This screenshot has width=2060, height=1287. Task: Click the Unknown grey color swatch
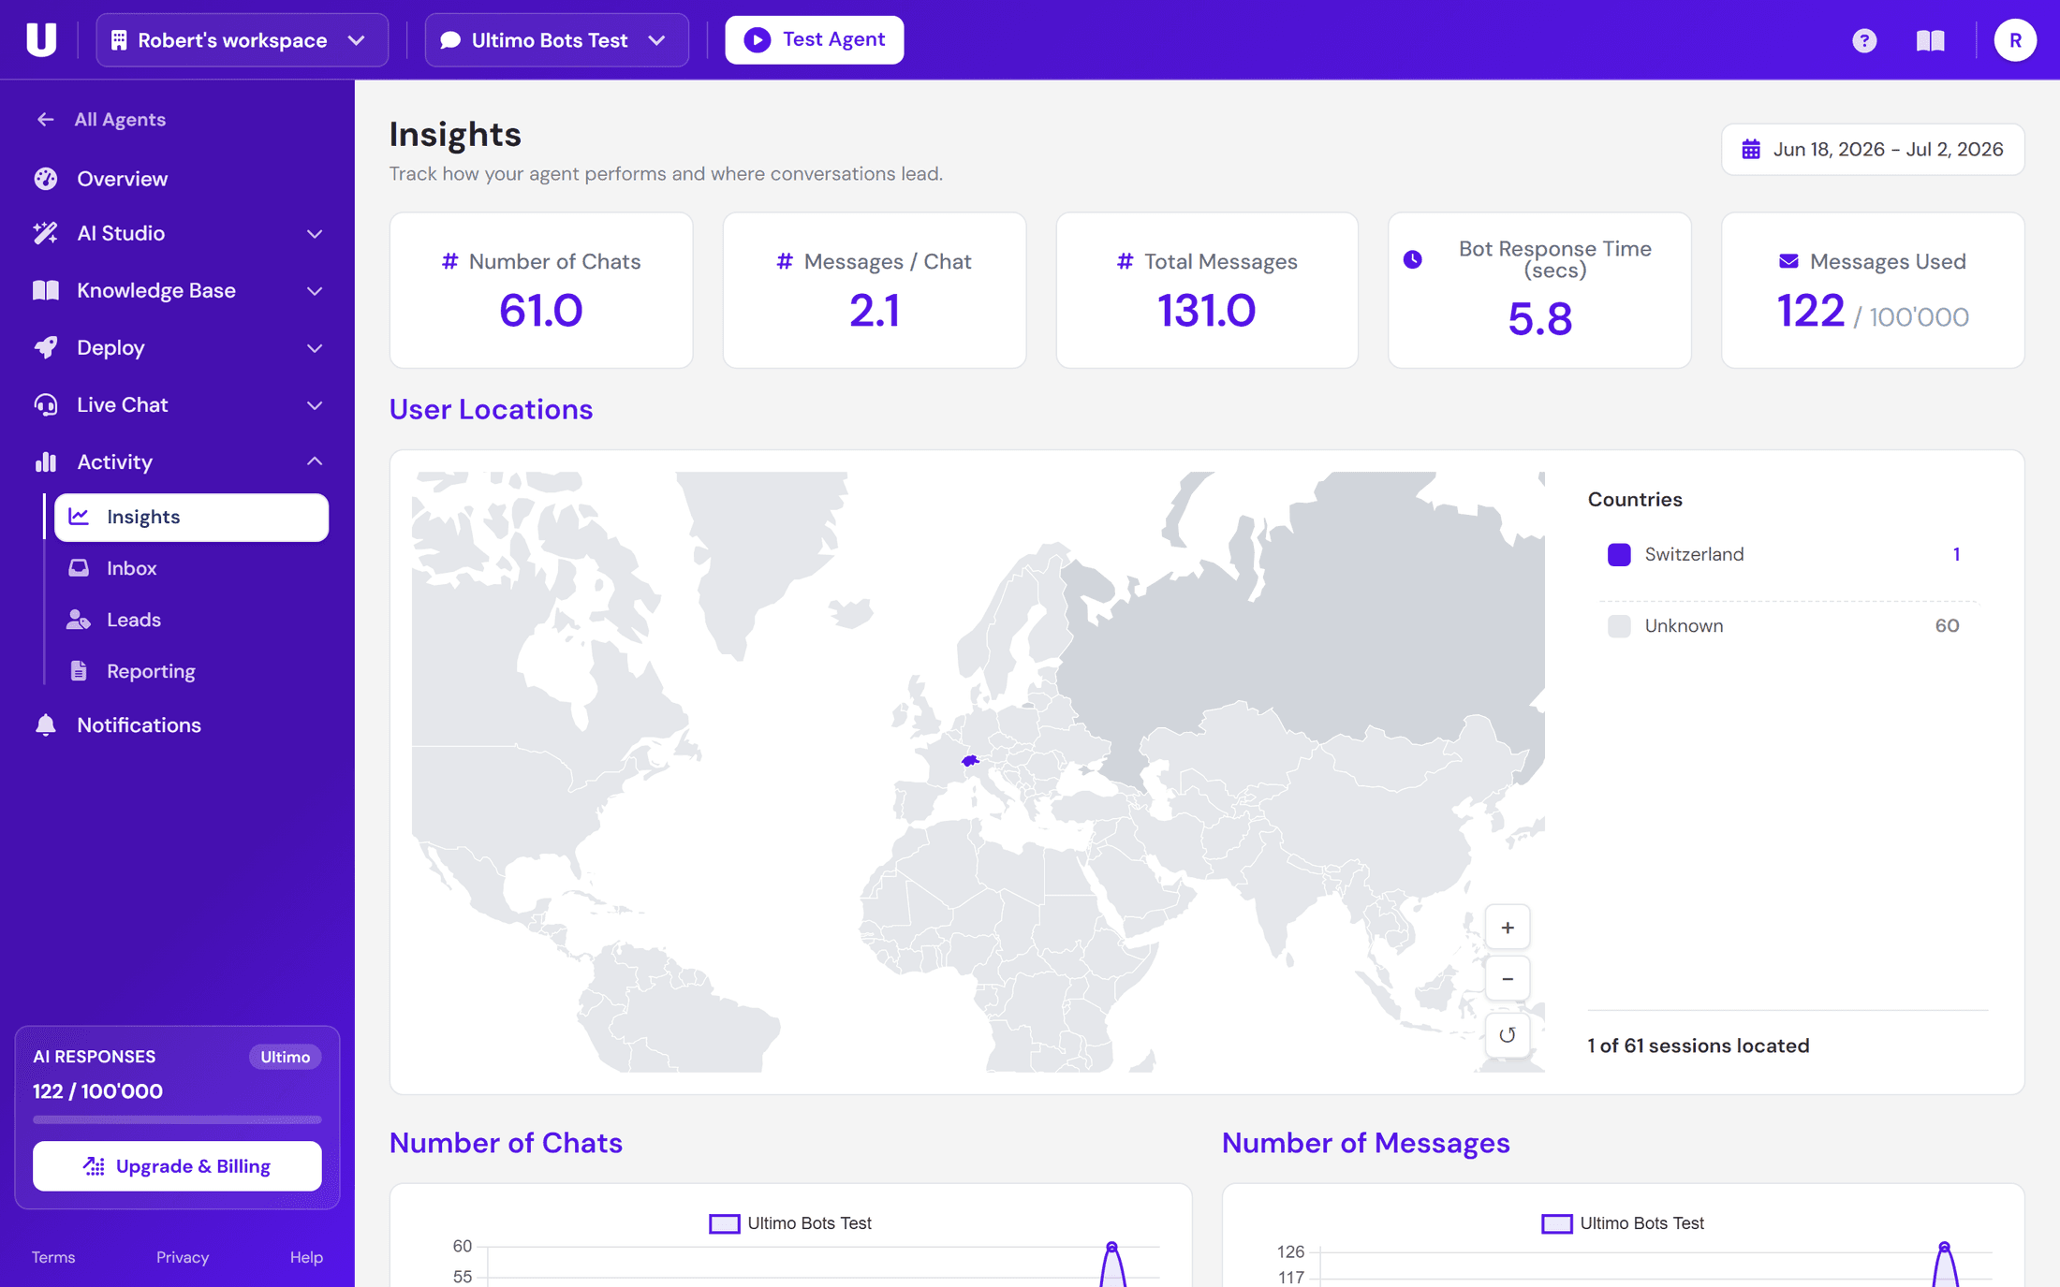coord(1619,626)
